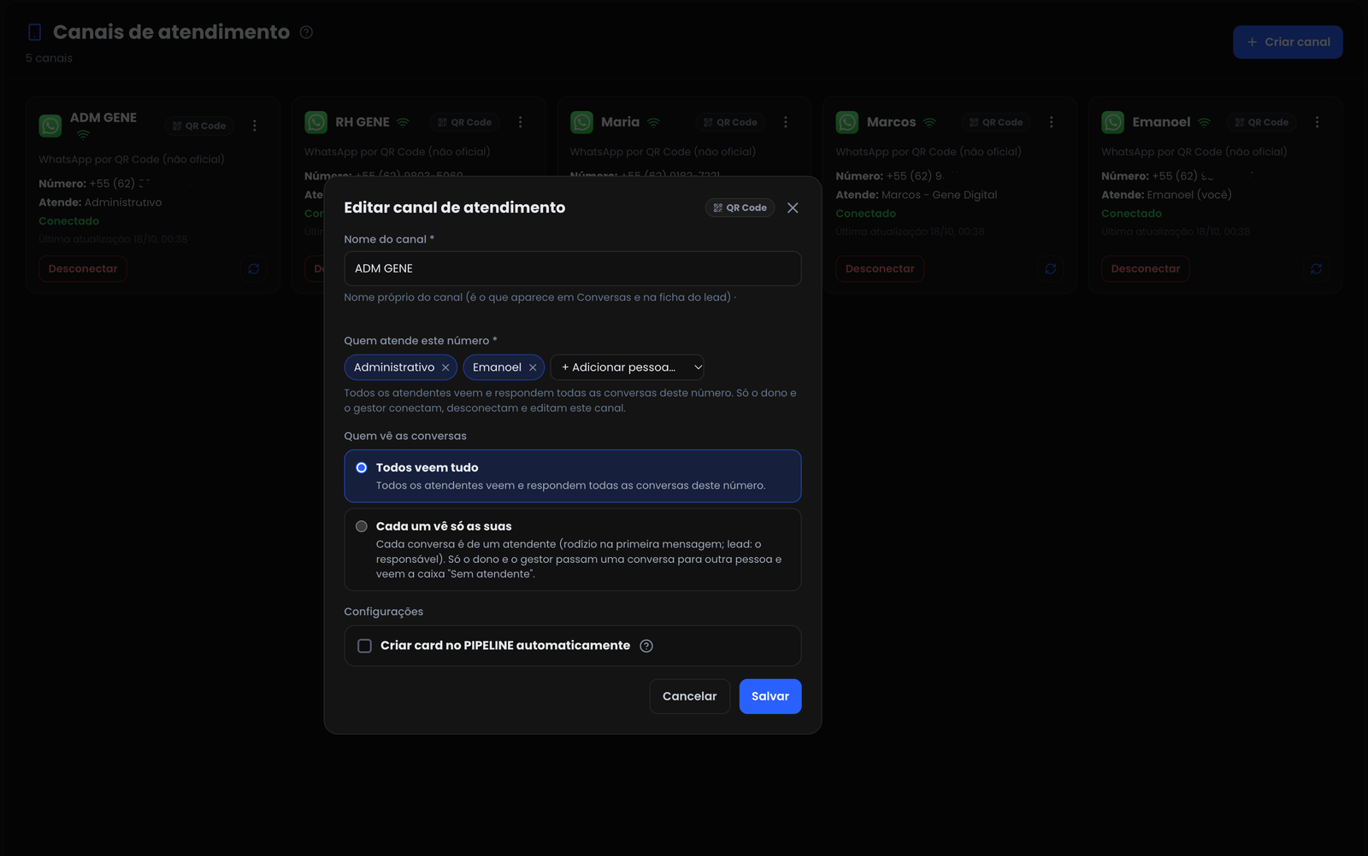
Task: Click the QR Code badge on RH GENE card
Action: click(x=465, y=122)
